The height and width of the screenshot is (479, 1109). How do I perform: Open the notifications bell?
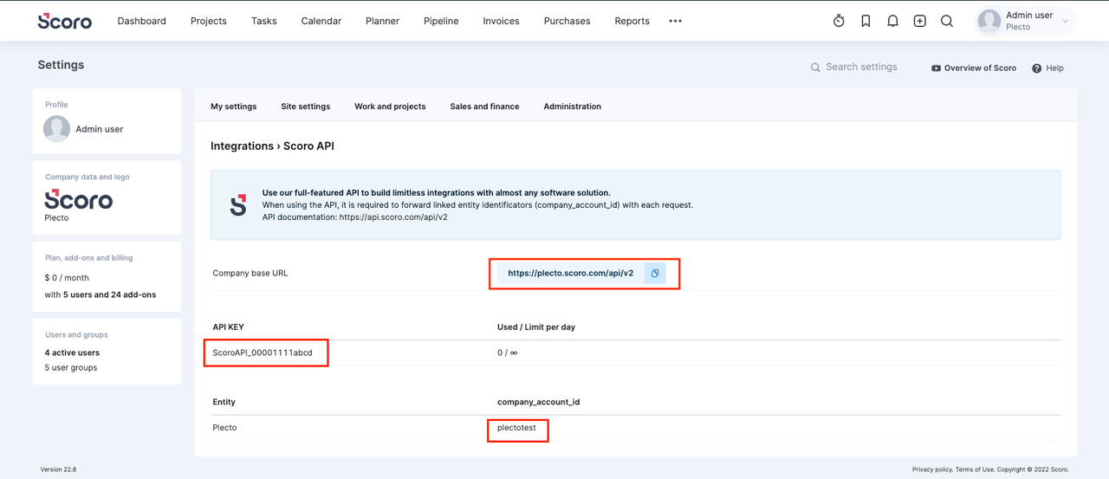[x=892, y=21]
